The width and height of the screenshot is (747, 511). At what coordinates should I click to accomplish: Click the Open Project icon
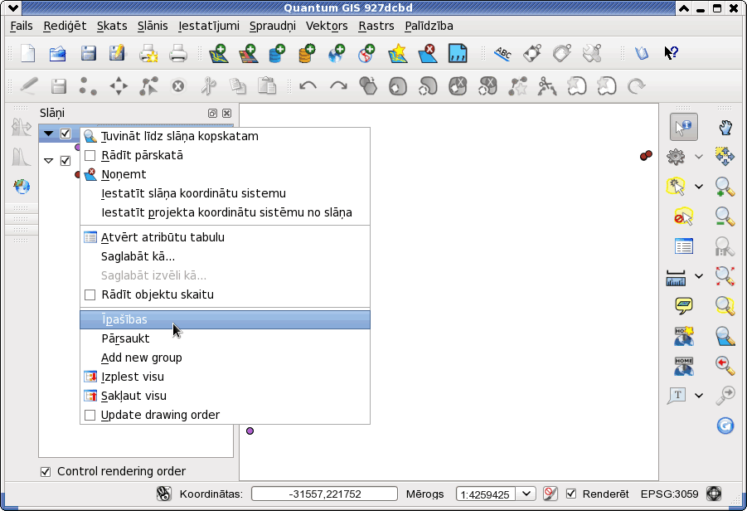point(58,53)
